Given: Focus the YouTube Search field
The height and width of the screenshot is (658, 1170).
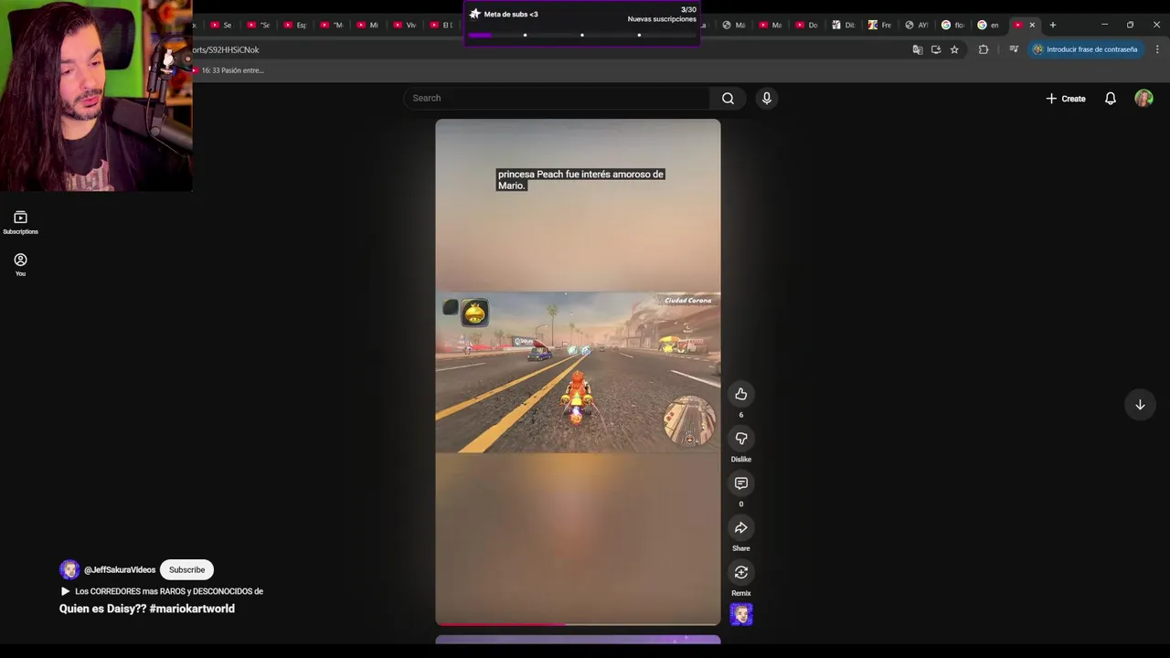Looking at the screenshot, I should tap(558, 98).
